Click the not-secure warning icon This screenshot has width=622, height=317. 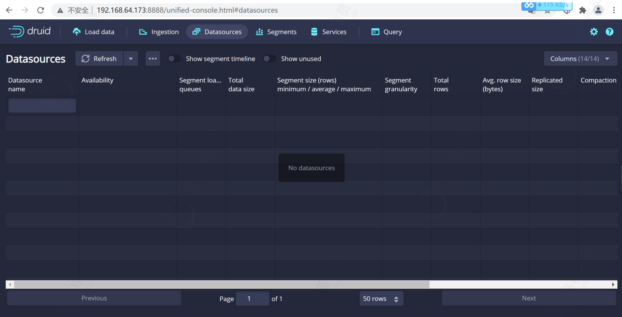[x=60, y=10]
